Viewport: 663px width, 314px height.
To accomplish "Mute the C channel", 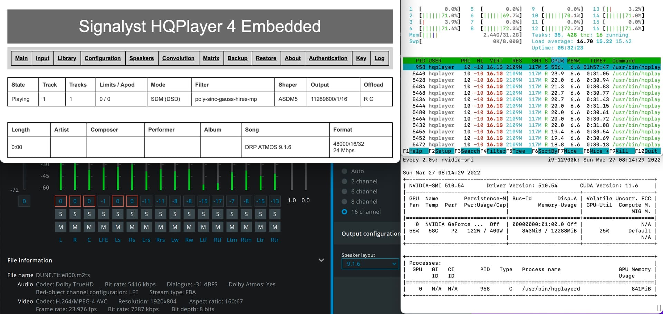I will point(89,227).
